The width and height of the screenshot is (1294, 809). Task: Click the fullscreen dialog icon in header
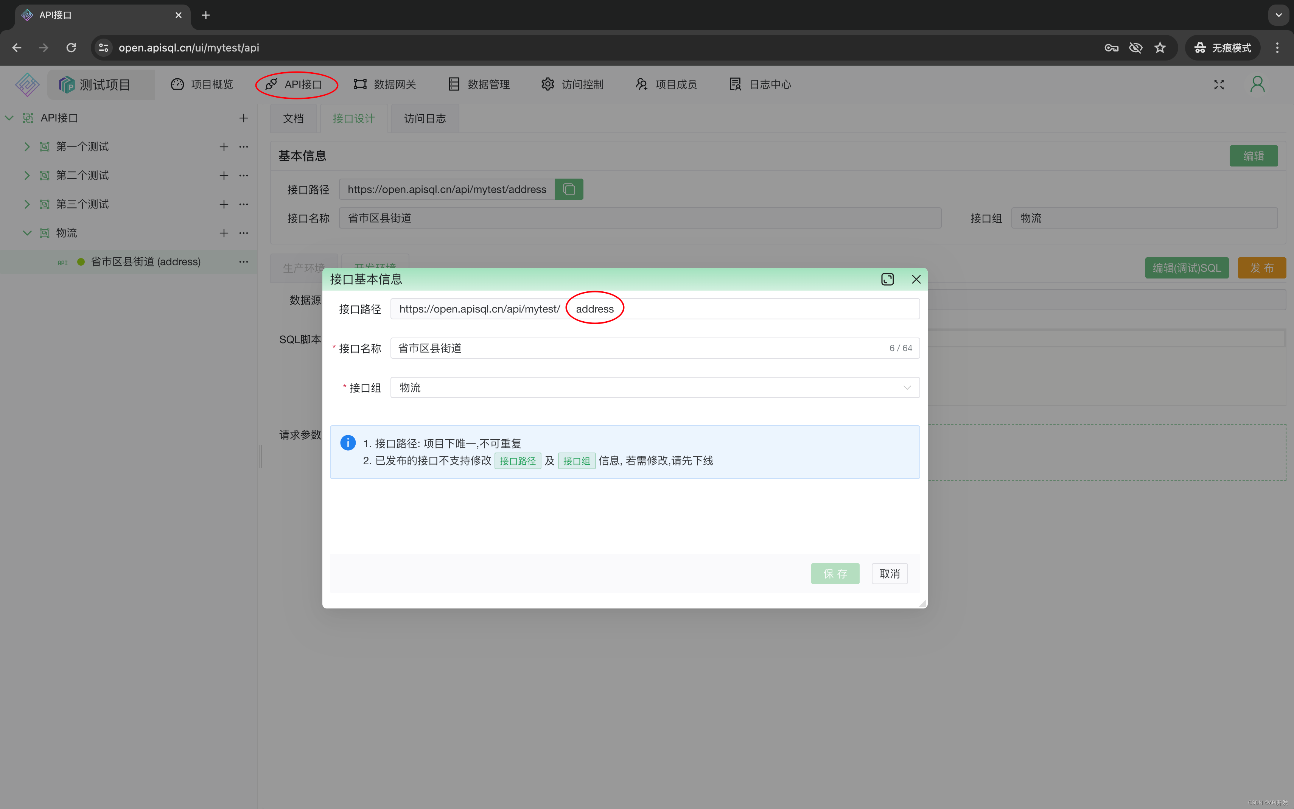[x=888, y=279]
